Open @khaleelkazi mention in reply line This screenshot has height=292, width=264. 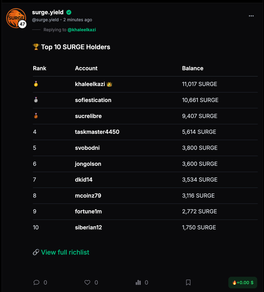(82, 30)
